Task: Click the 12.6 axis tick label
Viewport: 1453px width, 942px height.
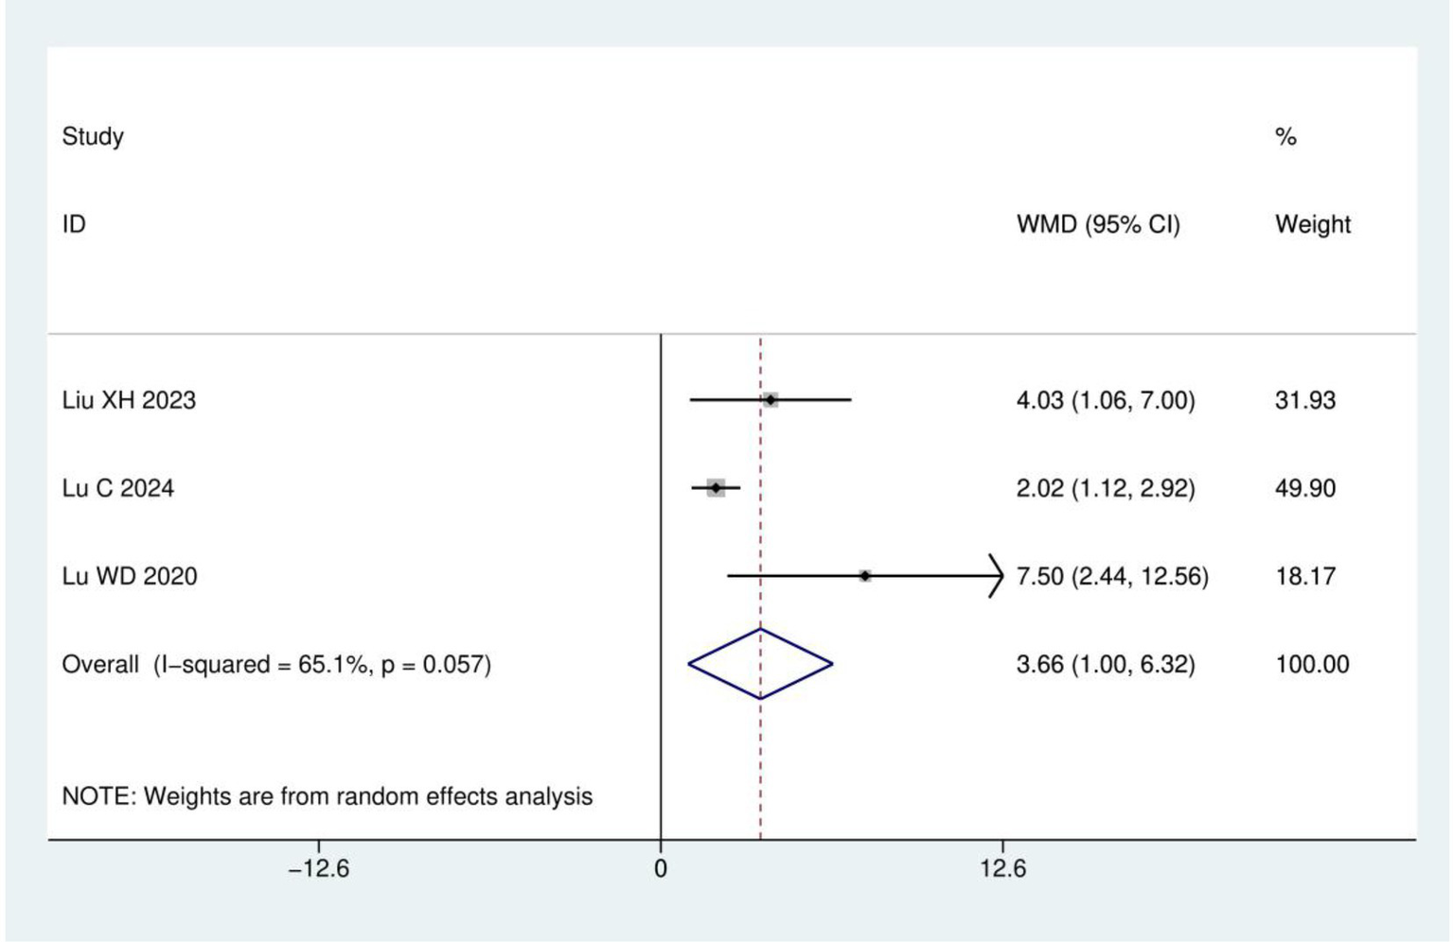Action: pyautogui.click(x=1003, y=868)
